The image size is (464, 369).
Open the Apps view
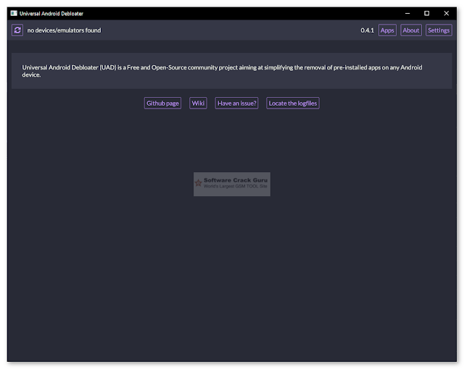coord(387,30)
